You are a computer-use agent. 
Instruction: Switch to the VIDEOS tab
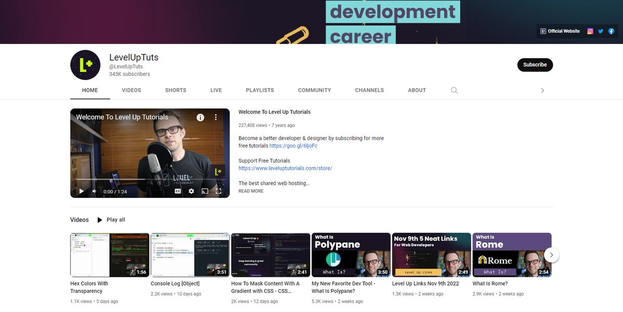click(131, 90)
